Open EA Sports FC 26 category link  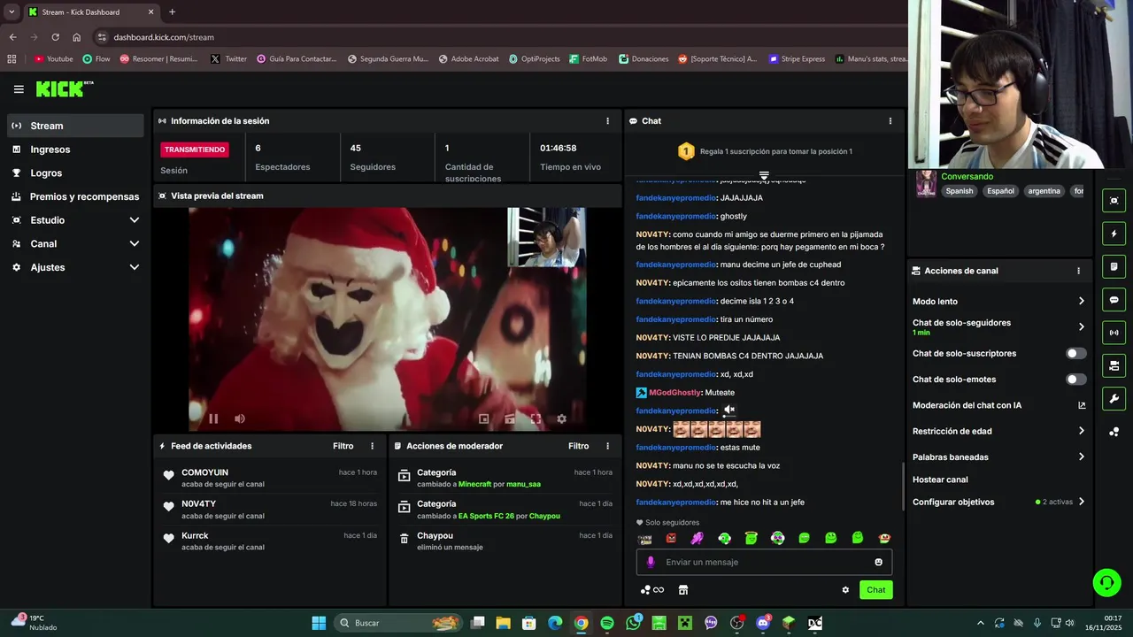(486, 516)
